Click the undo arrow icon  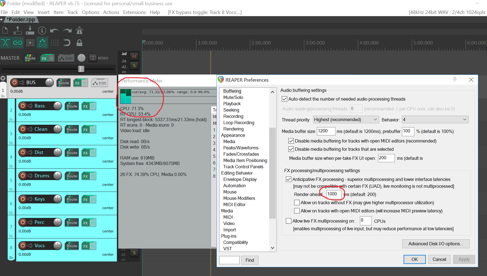(54, 30)
